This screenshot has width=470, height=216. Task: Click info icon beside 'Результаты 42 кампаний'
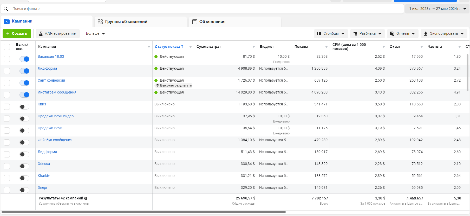pyautogui.click(x=86, y=198)
